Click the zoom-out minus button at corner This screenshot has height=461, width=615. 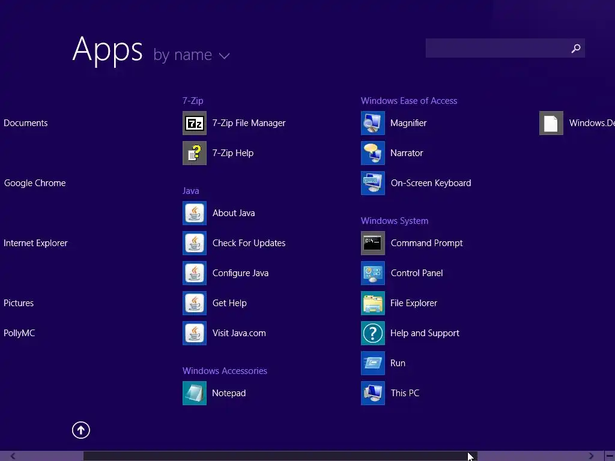click(x=610, y=456)
